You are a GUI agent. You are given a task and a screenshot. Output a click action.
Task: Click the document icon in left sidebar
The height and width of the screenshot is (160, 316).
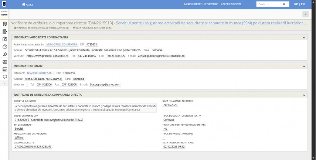coord(5,24)
